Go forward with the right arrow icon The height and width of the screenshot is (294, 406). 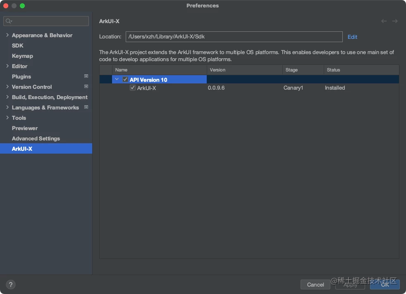(395, 21)
